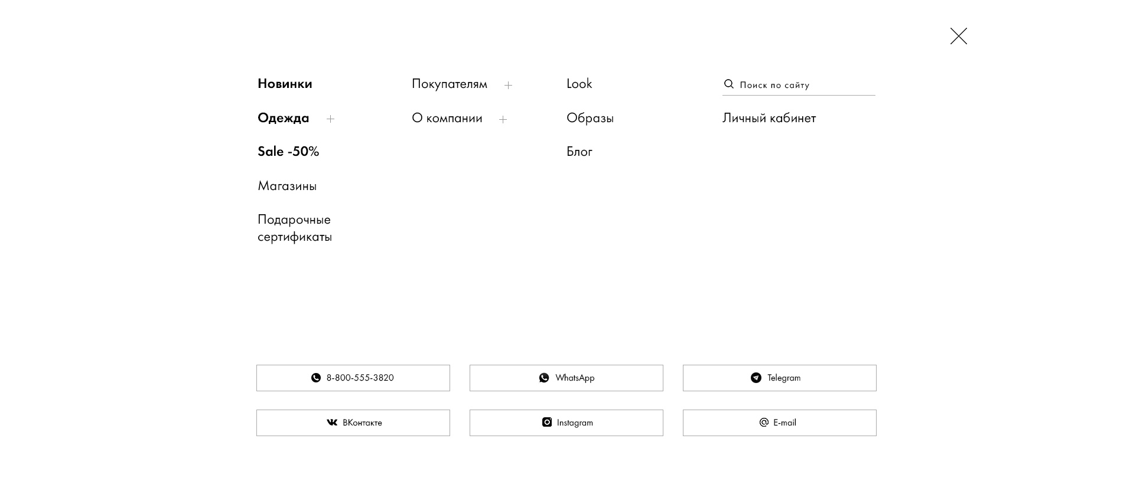1133x504 pixels.
Task: Go to Магазины page
Action: (287, 186)
